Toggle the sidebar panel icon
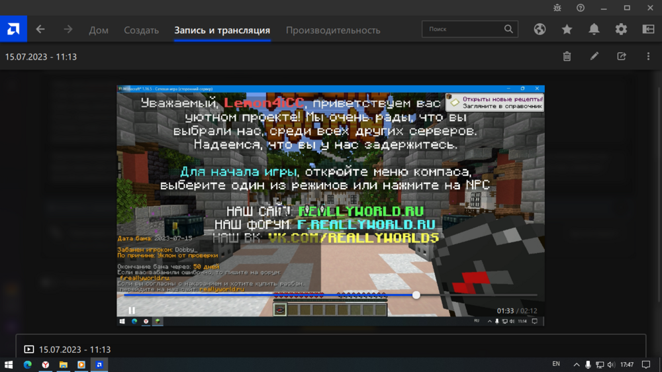662x372 pixels. click(x=649, y=29)
